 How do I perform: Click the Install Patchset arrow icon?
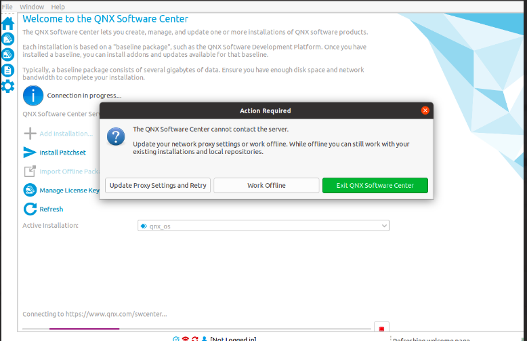click(x=30, y=153)
